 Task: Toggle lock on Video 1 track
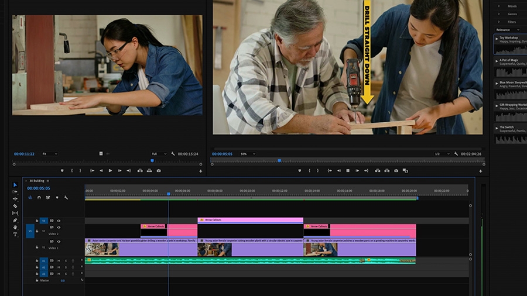coord(37,247)
